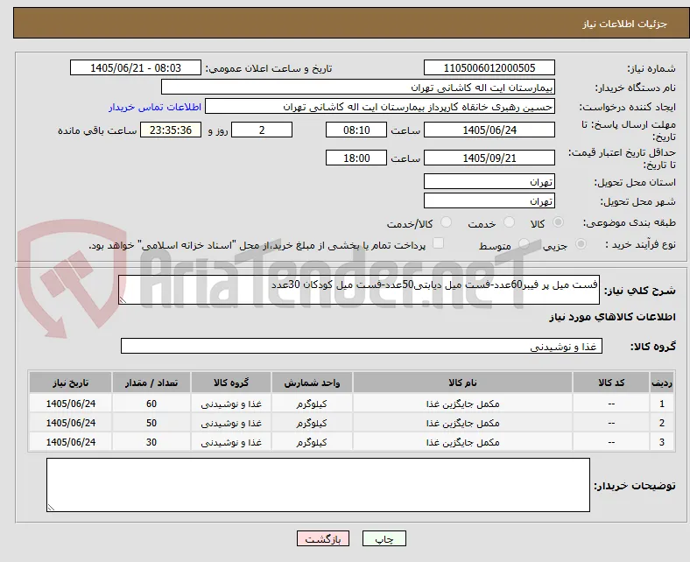
Task: Click the announcement date field 1405/06/21 - 08:03
Action: pyautogui.click(x=136, y=67)
